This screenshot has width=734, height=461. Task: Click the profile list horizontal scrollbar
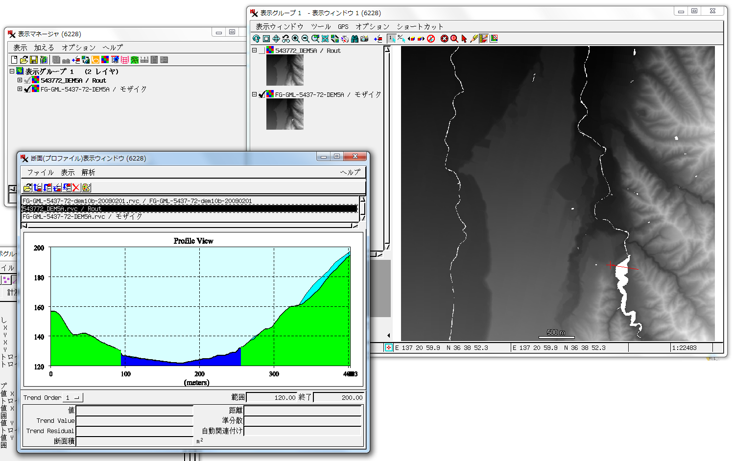[190, 226]
